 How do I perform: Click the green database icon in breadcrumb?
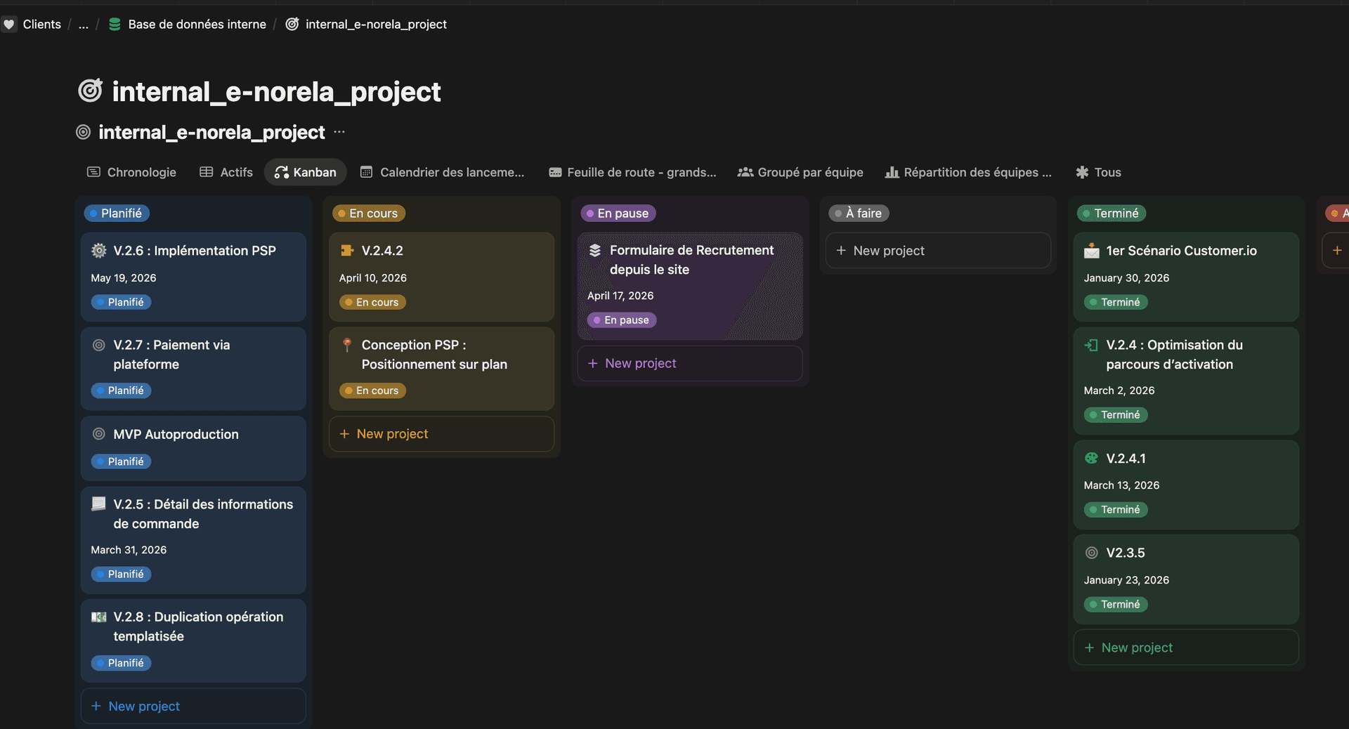coord(115,25)
